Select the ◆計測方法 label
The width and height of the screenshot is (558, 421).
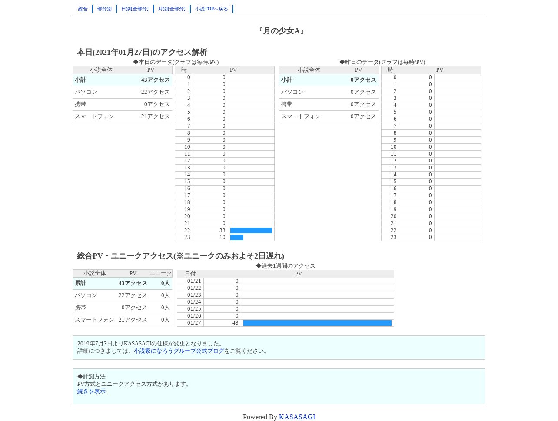[x=91, y=377]
